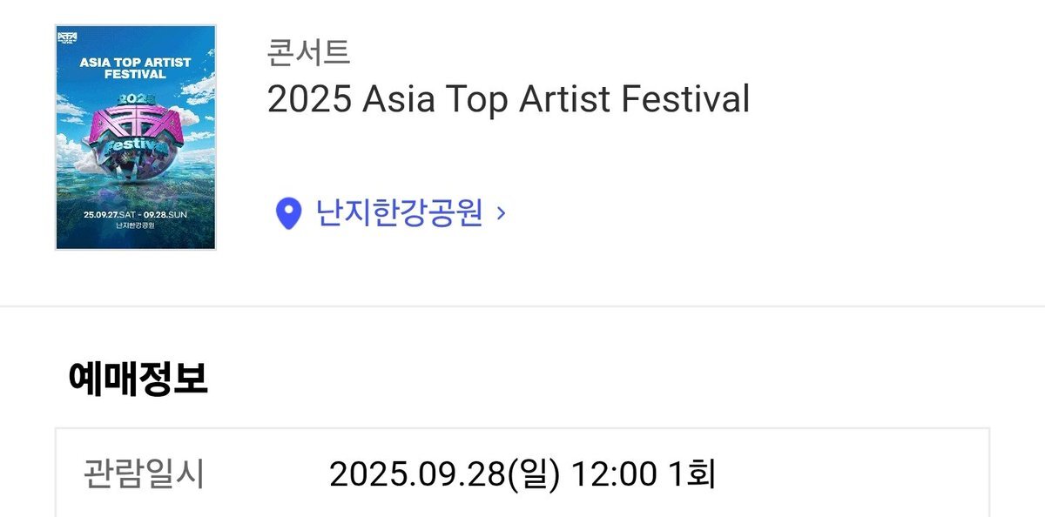Click the 2025.09.28(일) 12:00 1회 date value
1045x517 pixels.
pyautogui.click(x=522, y=474)
